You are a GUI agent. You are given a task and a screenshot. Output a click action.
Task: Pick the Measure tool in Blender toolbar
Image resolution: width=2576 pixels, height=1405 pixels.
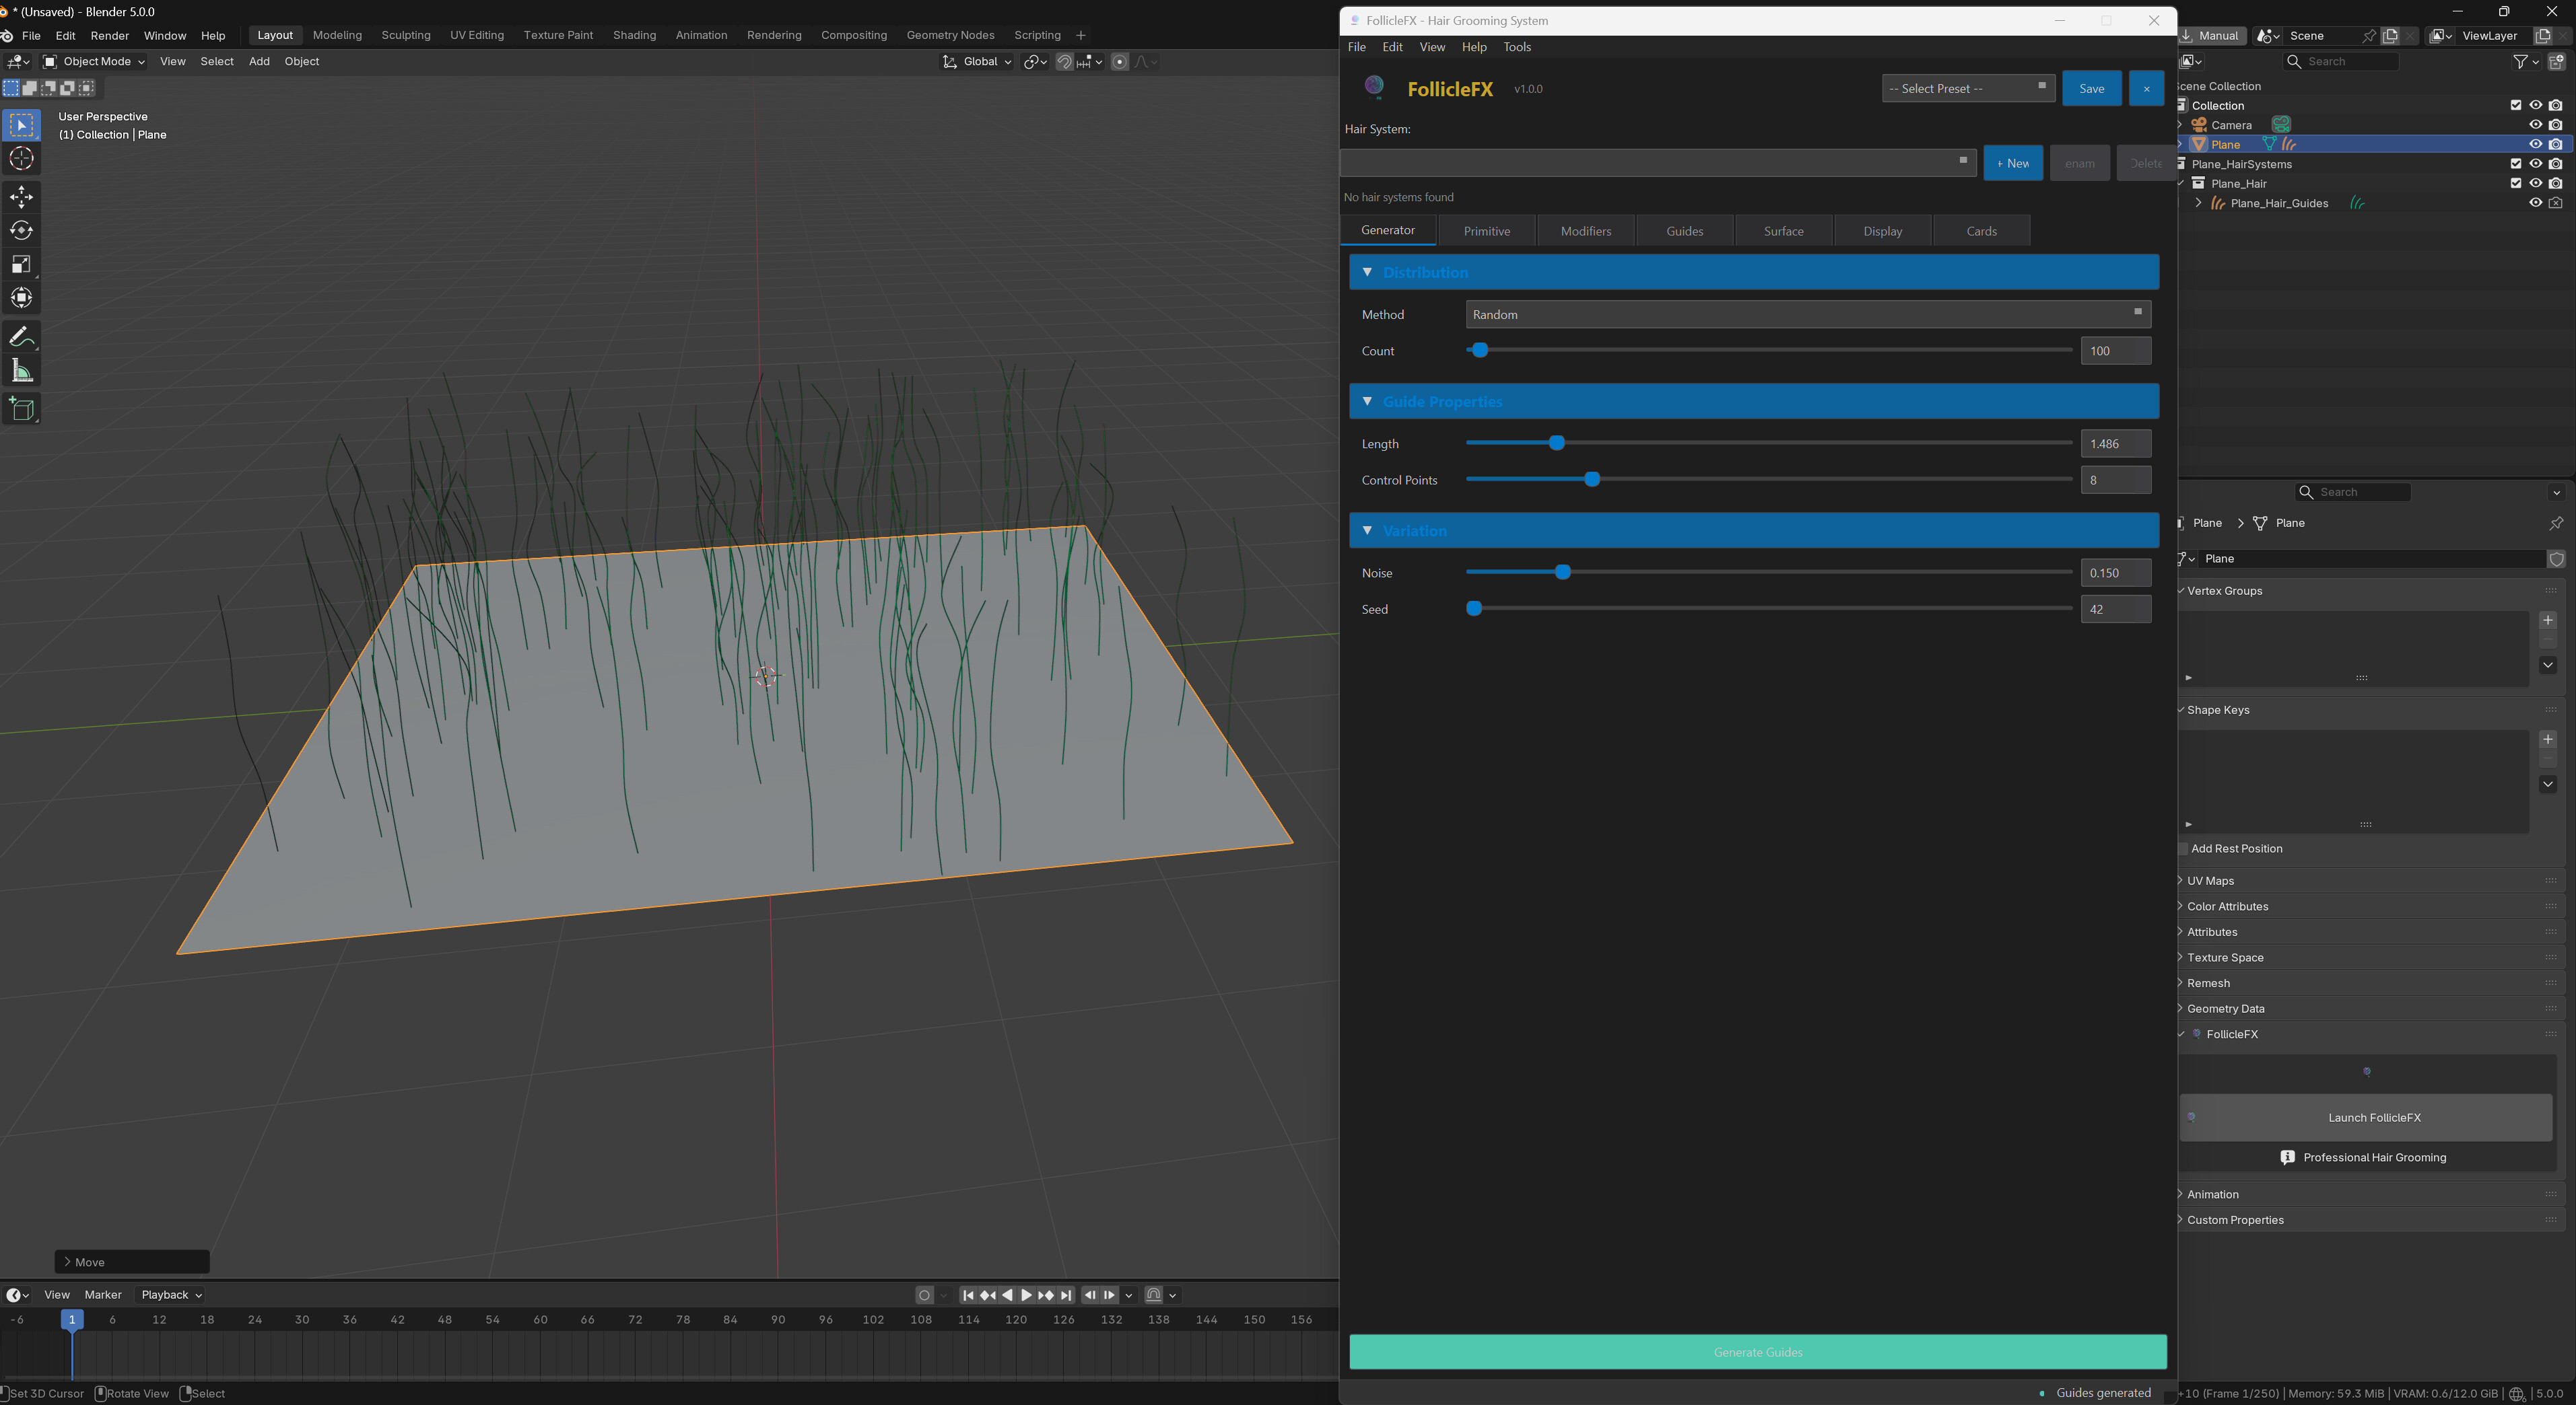click(x=21, y=371)
